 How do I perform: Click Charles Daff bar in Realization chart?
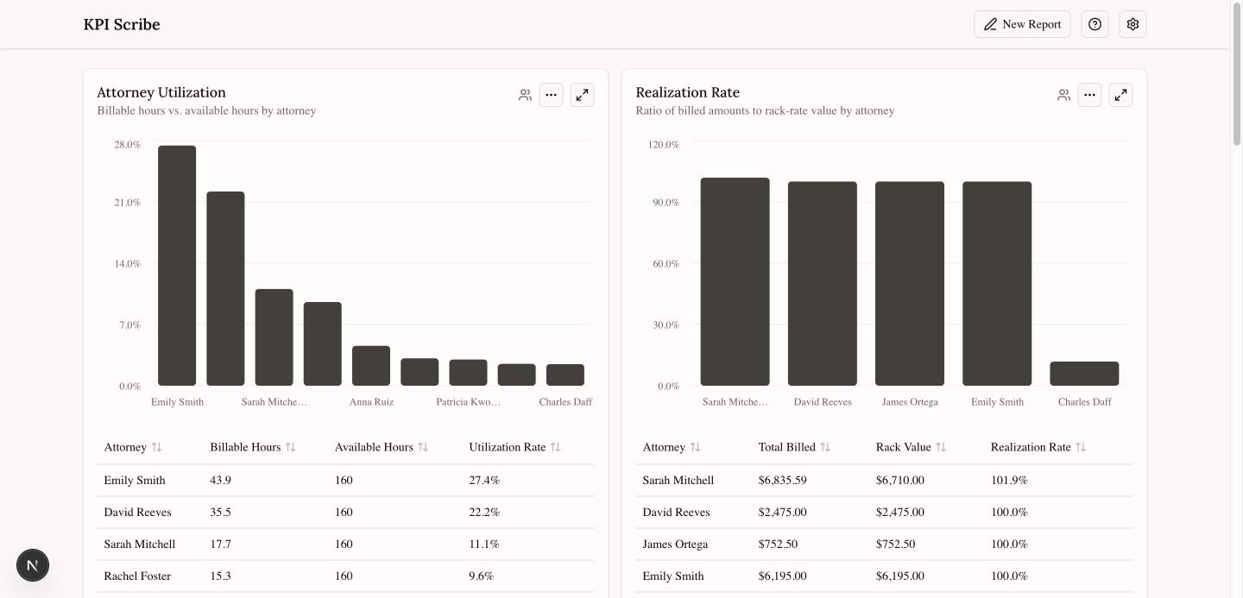tap(1084, 374)
